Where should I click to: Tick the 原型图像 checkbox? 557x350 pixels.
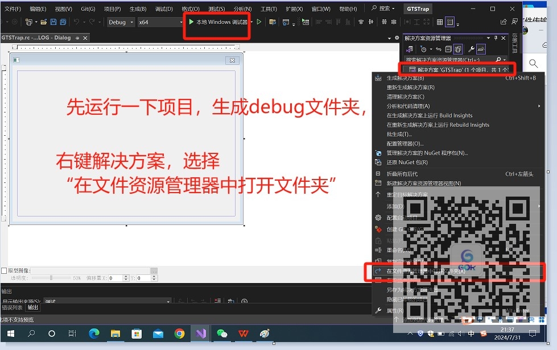pos(4,270)
